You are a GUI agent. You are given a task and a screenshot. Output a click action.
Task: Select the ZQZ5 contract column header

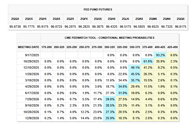click(x=70, y=19)
